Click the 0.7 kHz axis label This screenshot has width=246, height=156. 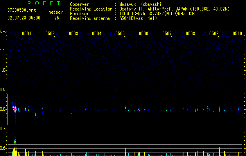(x=3, y=129)
